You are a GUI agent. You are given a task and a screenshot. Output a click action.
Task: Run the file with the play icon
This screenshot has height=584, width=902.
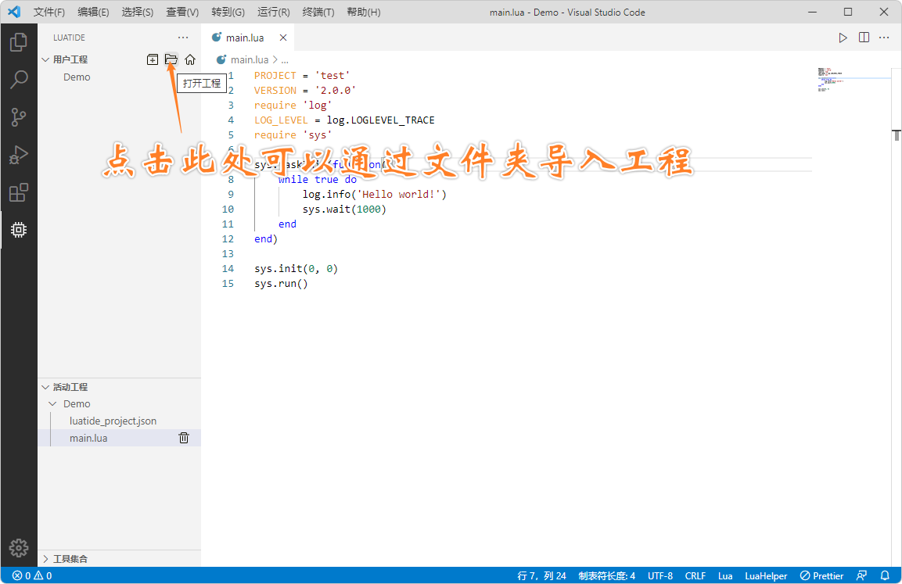pos(843,38)
